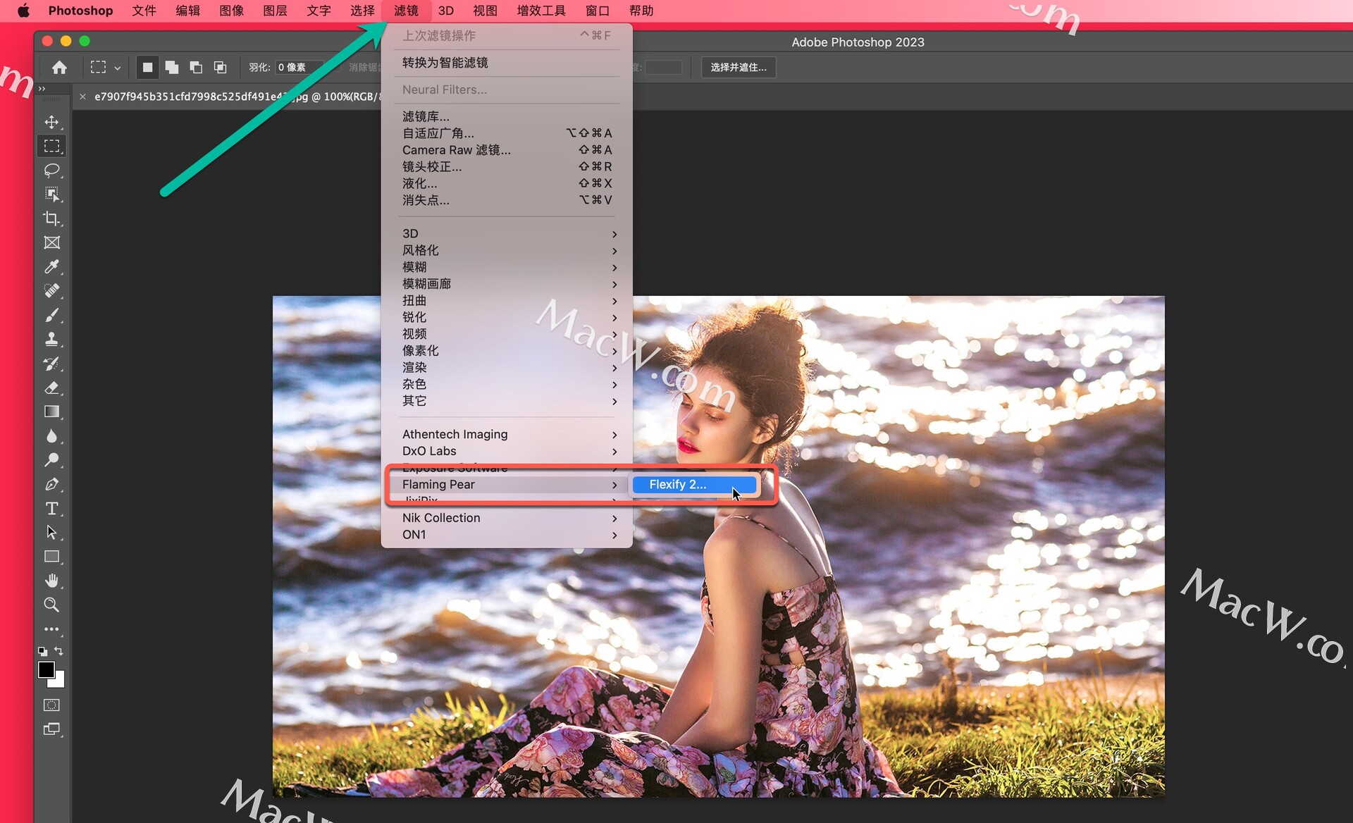Open the Edit Toolbar three-dots button
1353x823 pixels.
tap(52, 629)
